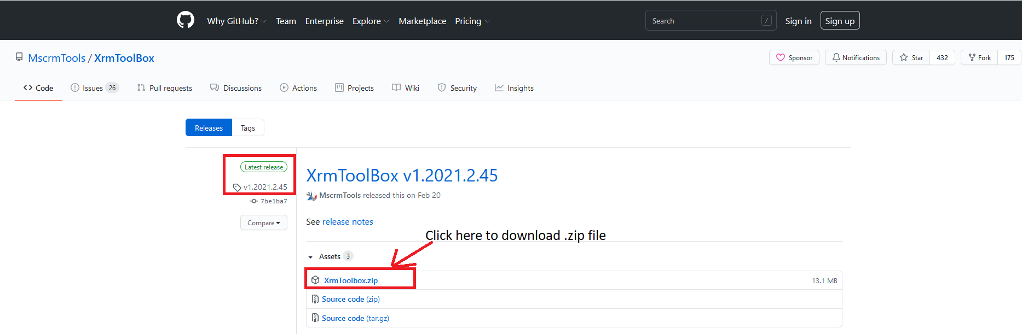Image resolution: width=1022 pixels, height=334 pixels.
Task: Expand the Why GitHub? menu
Action: click(x=236, y=21)
